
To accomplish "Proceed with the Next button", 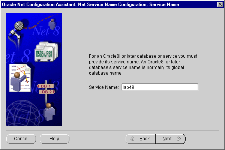I will click(x=170, y=139).
